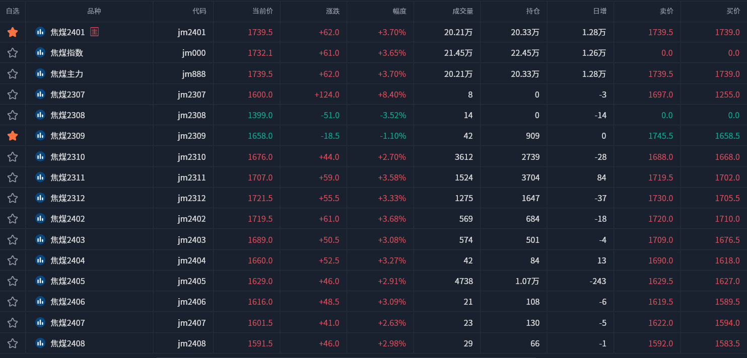747x358 pixels.
Task: Open the chart icon of 焦煤2310
Action: pos(40,156)
